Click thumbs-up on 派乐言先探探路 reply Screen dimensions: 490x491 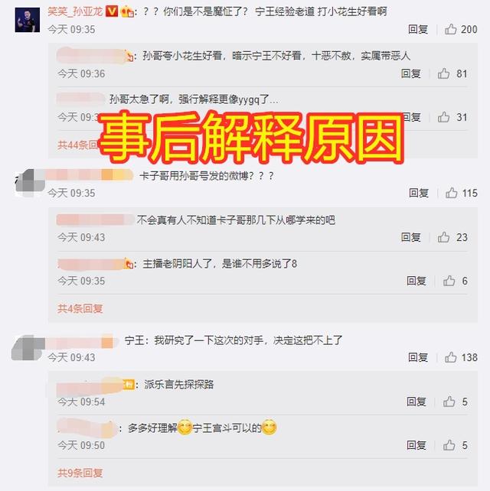point(449,402)
